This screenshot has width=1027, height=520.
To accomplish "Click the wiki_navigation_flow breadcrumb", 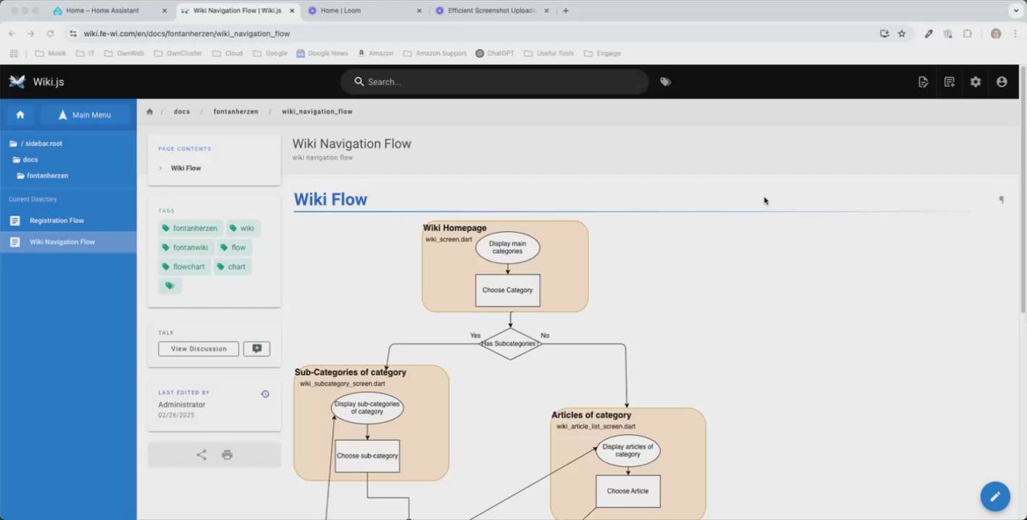I will (317, 112).
